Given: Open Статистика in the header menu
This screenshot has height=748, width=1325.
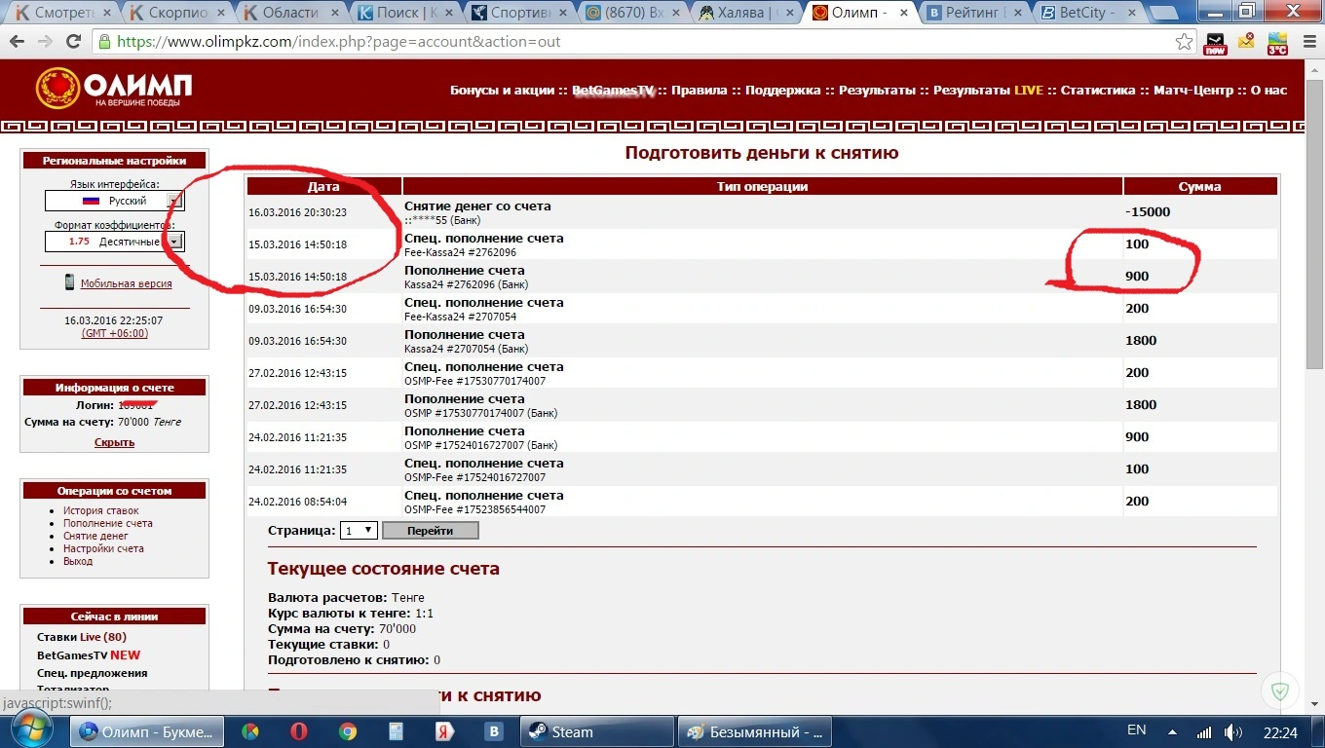Looking at the screenshot, I should tap(1098, 90).
